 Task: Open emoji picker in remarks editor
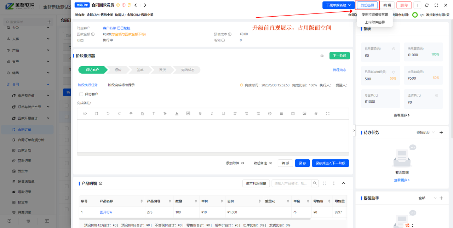(270, 113)
